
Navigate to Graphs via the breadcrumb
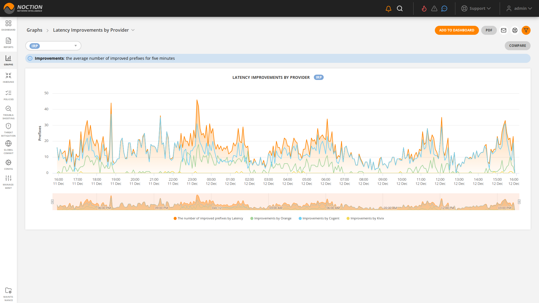pos(34,30)
